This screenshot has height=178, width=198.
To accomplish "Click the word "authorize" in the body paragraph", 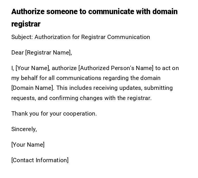I will pyautogui.click(x=64, y=68).
